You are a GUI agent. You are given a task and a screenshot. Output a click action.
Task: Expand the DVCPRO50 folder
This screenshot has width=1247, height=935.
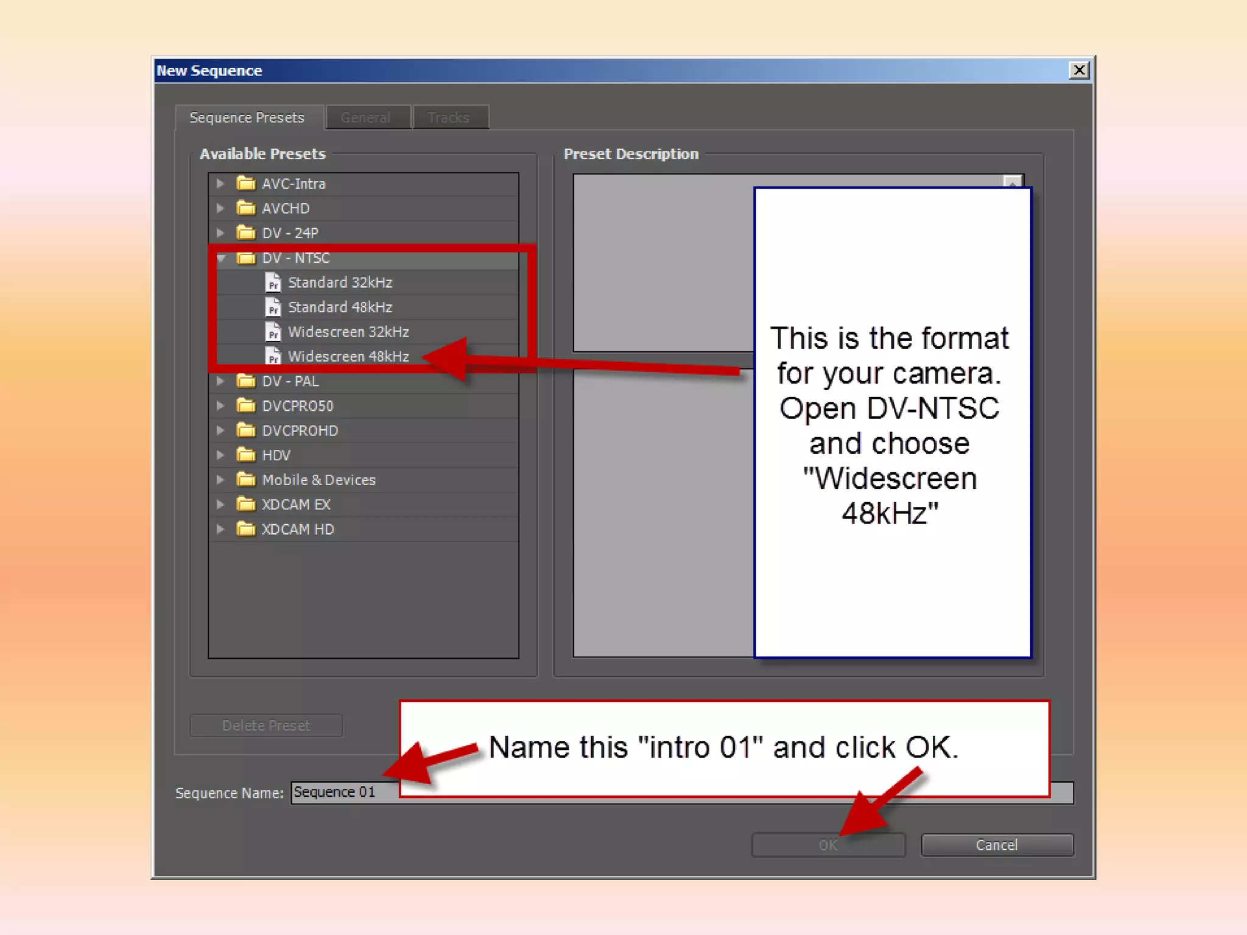[220, 405]
